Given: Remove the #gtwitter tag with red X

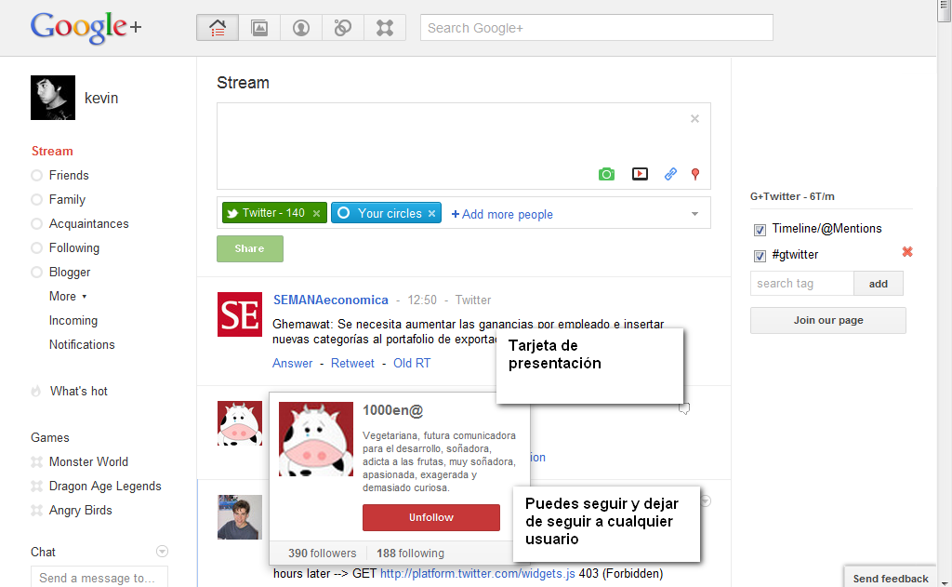Looking at the screenshot, I should coord(907,252).
